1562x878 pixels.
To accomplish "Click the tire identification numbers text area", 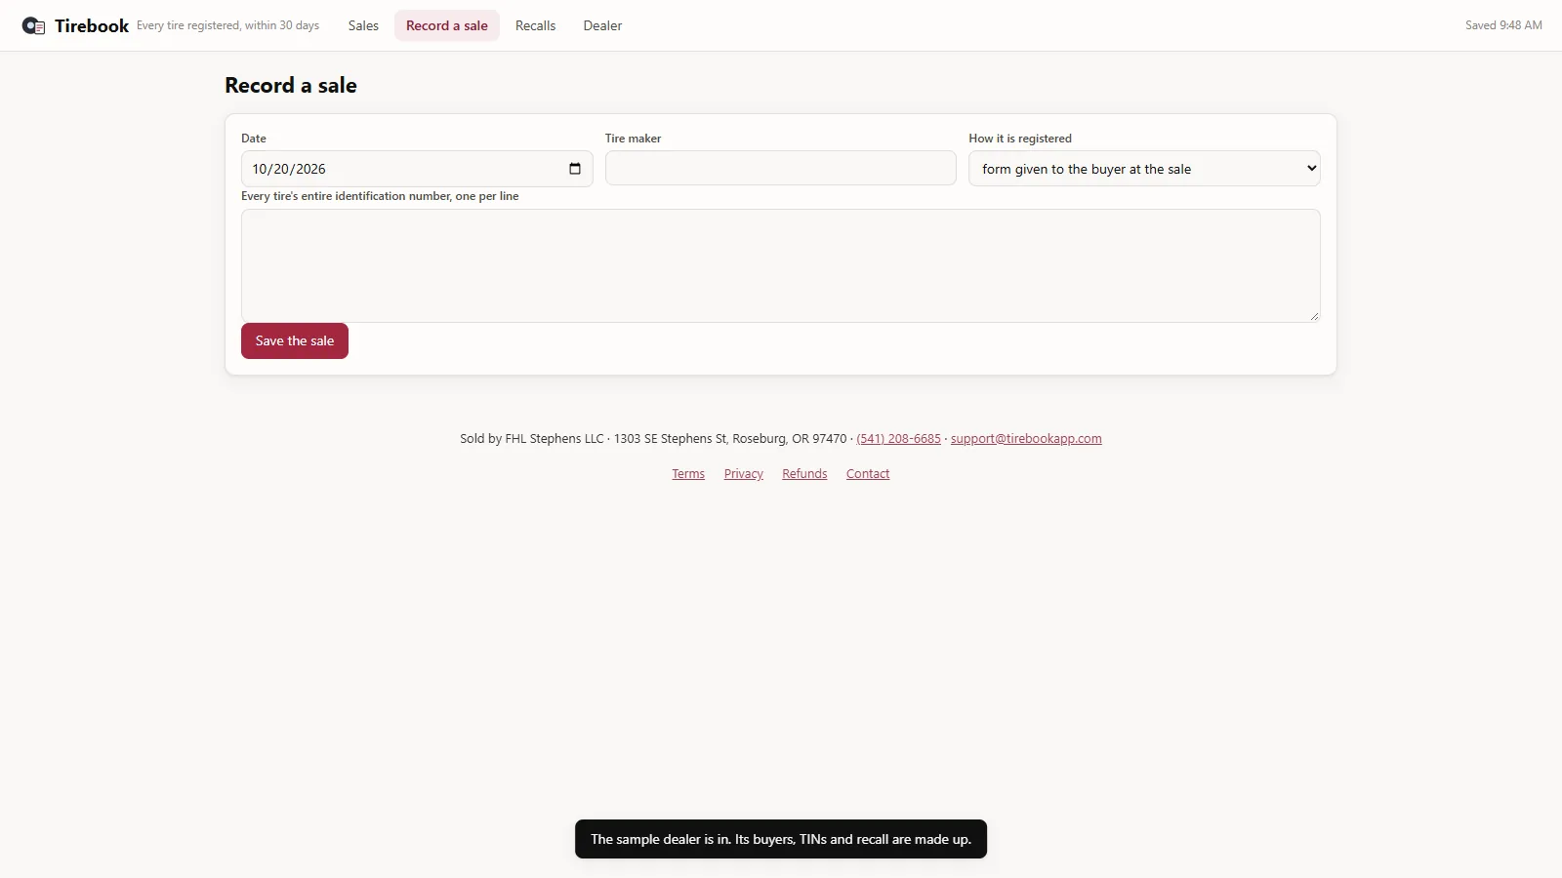I will (x=781, y=265).
